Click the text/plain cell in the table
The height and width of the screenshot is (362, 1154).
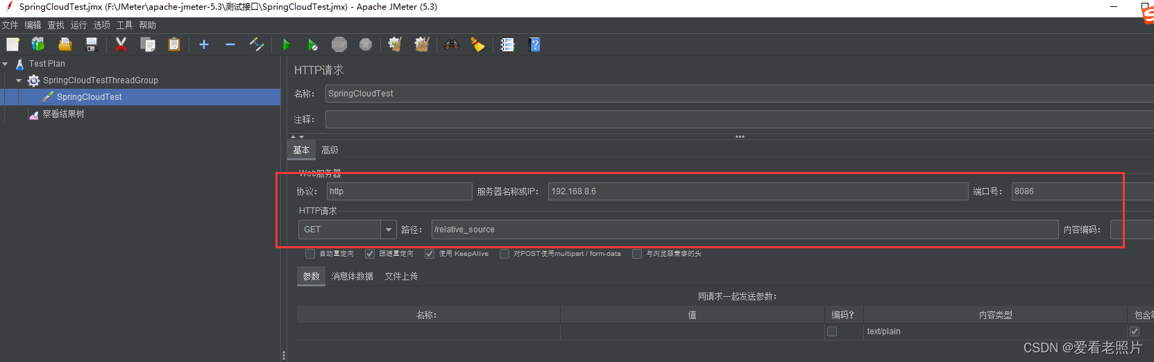point(995,331)
